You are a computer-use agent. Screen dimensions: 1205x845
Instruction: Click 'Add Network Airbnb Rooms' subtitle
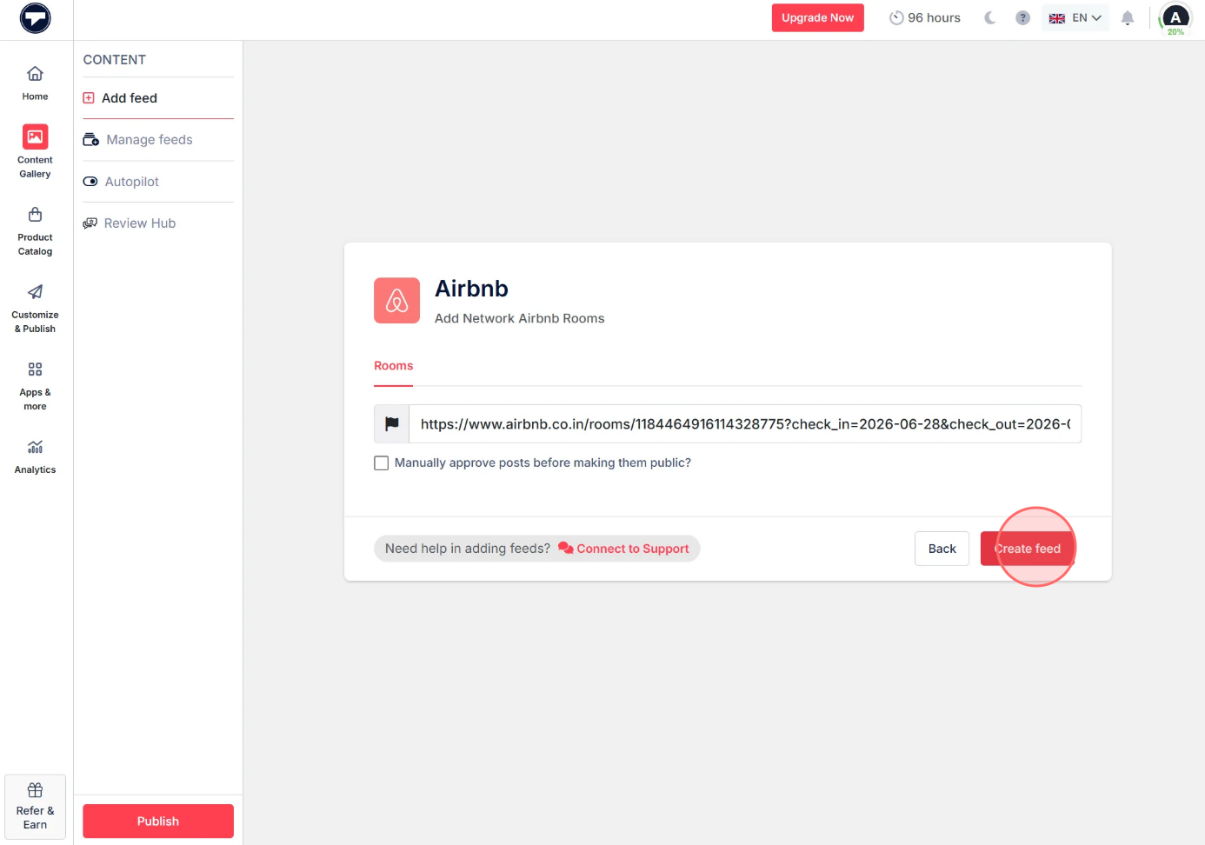point(519,318)
